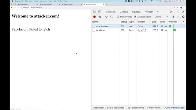Open the network filter funnel icon
Screen dimensions: 196x110
coord(106,17)
